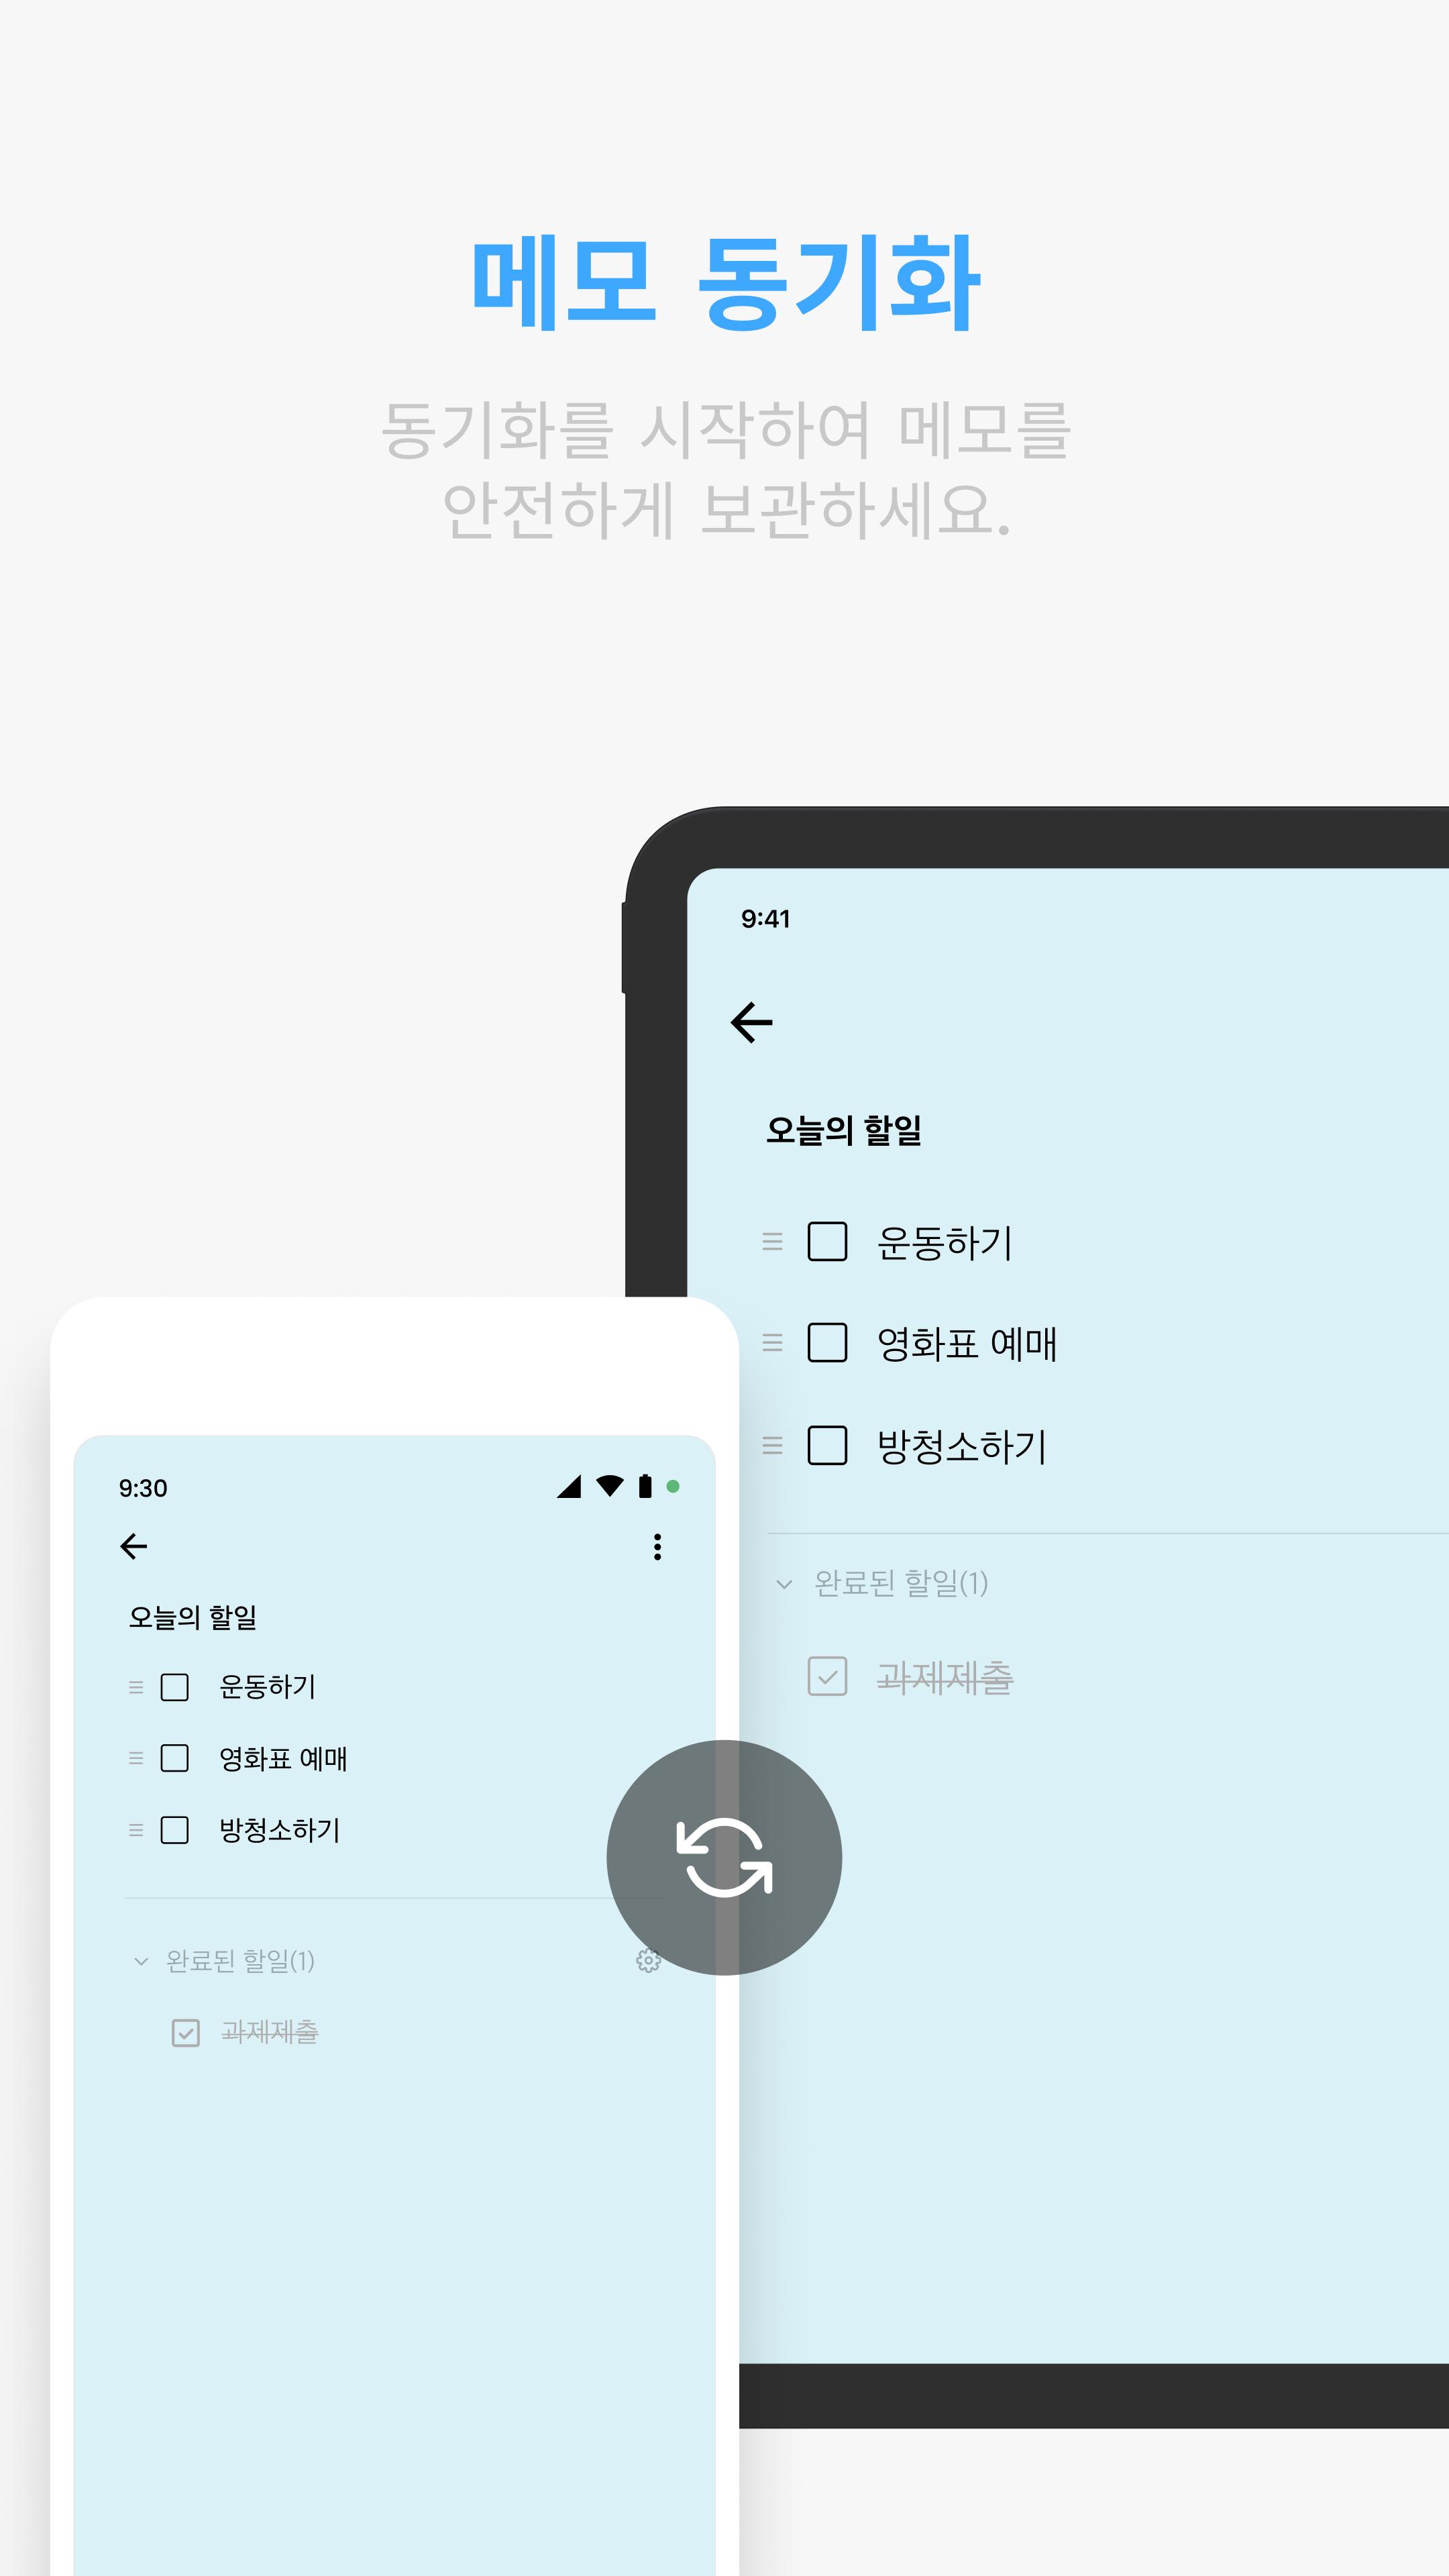Uncheck completed 과제제출 box on phone
The width and height of the screenshot is (1449, 2576).
tap(186, 2033)
